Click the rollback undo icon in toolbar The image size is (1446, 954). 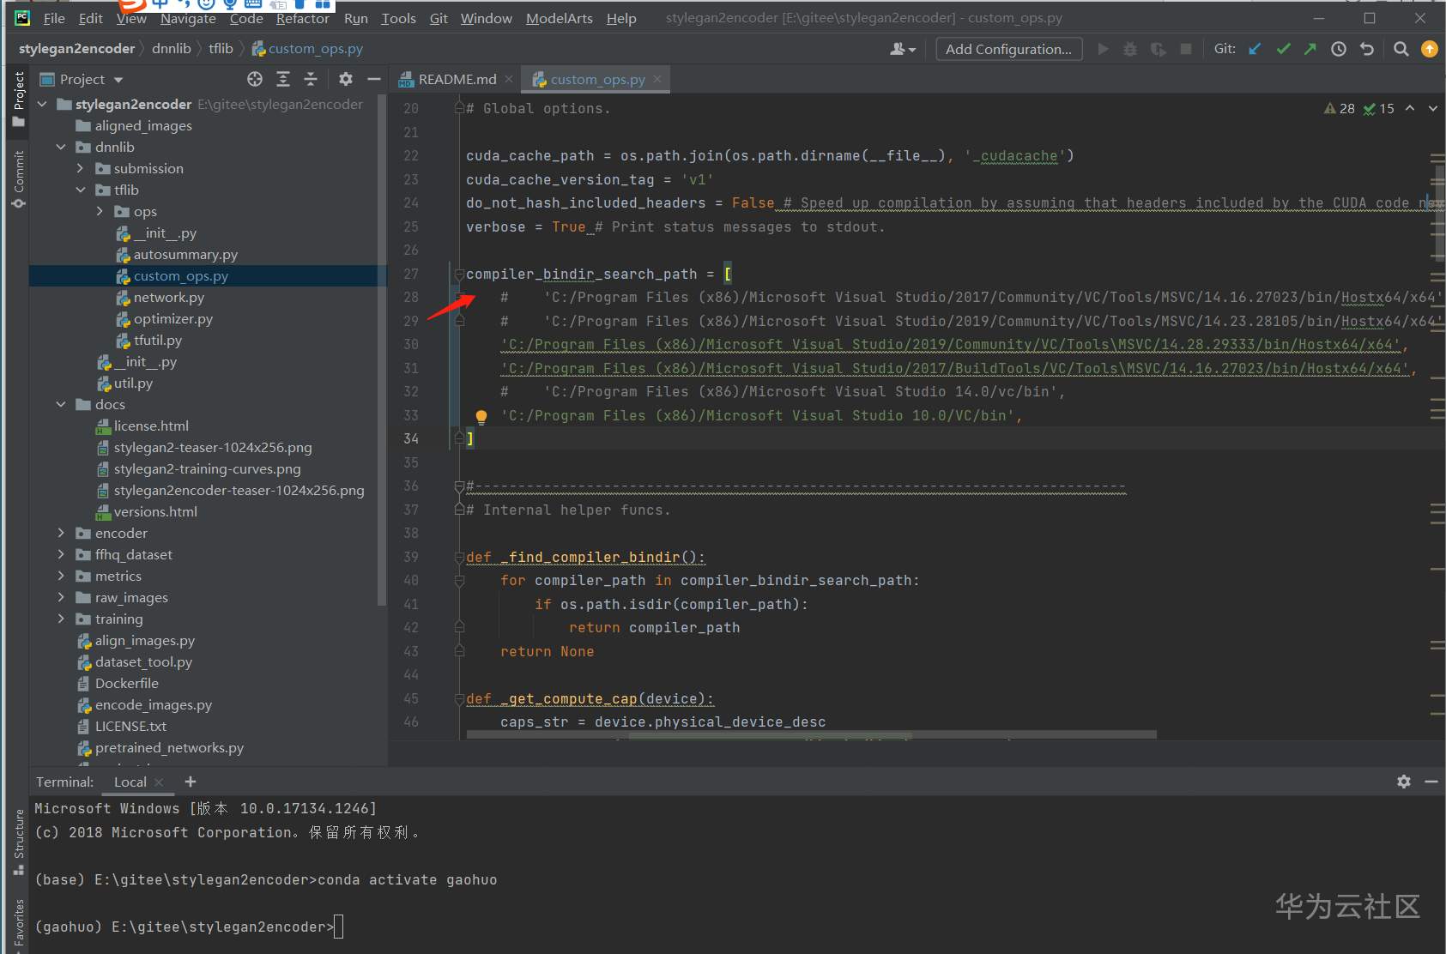click(1367, 49)
